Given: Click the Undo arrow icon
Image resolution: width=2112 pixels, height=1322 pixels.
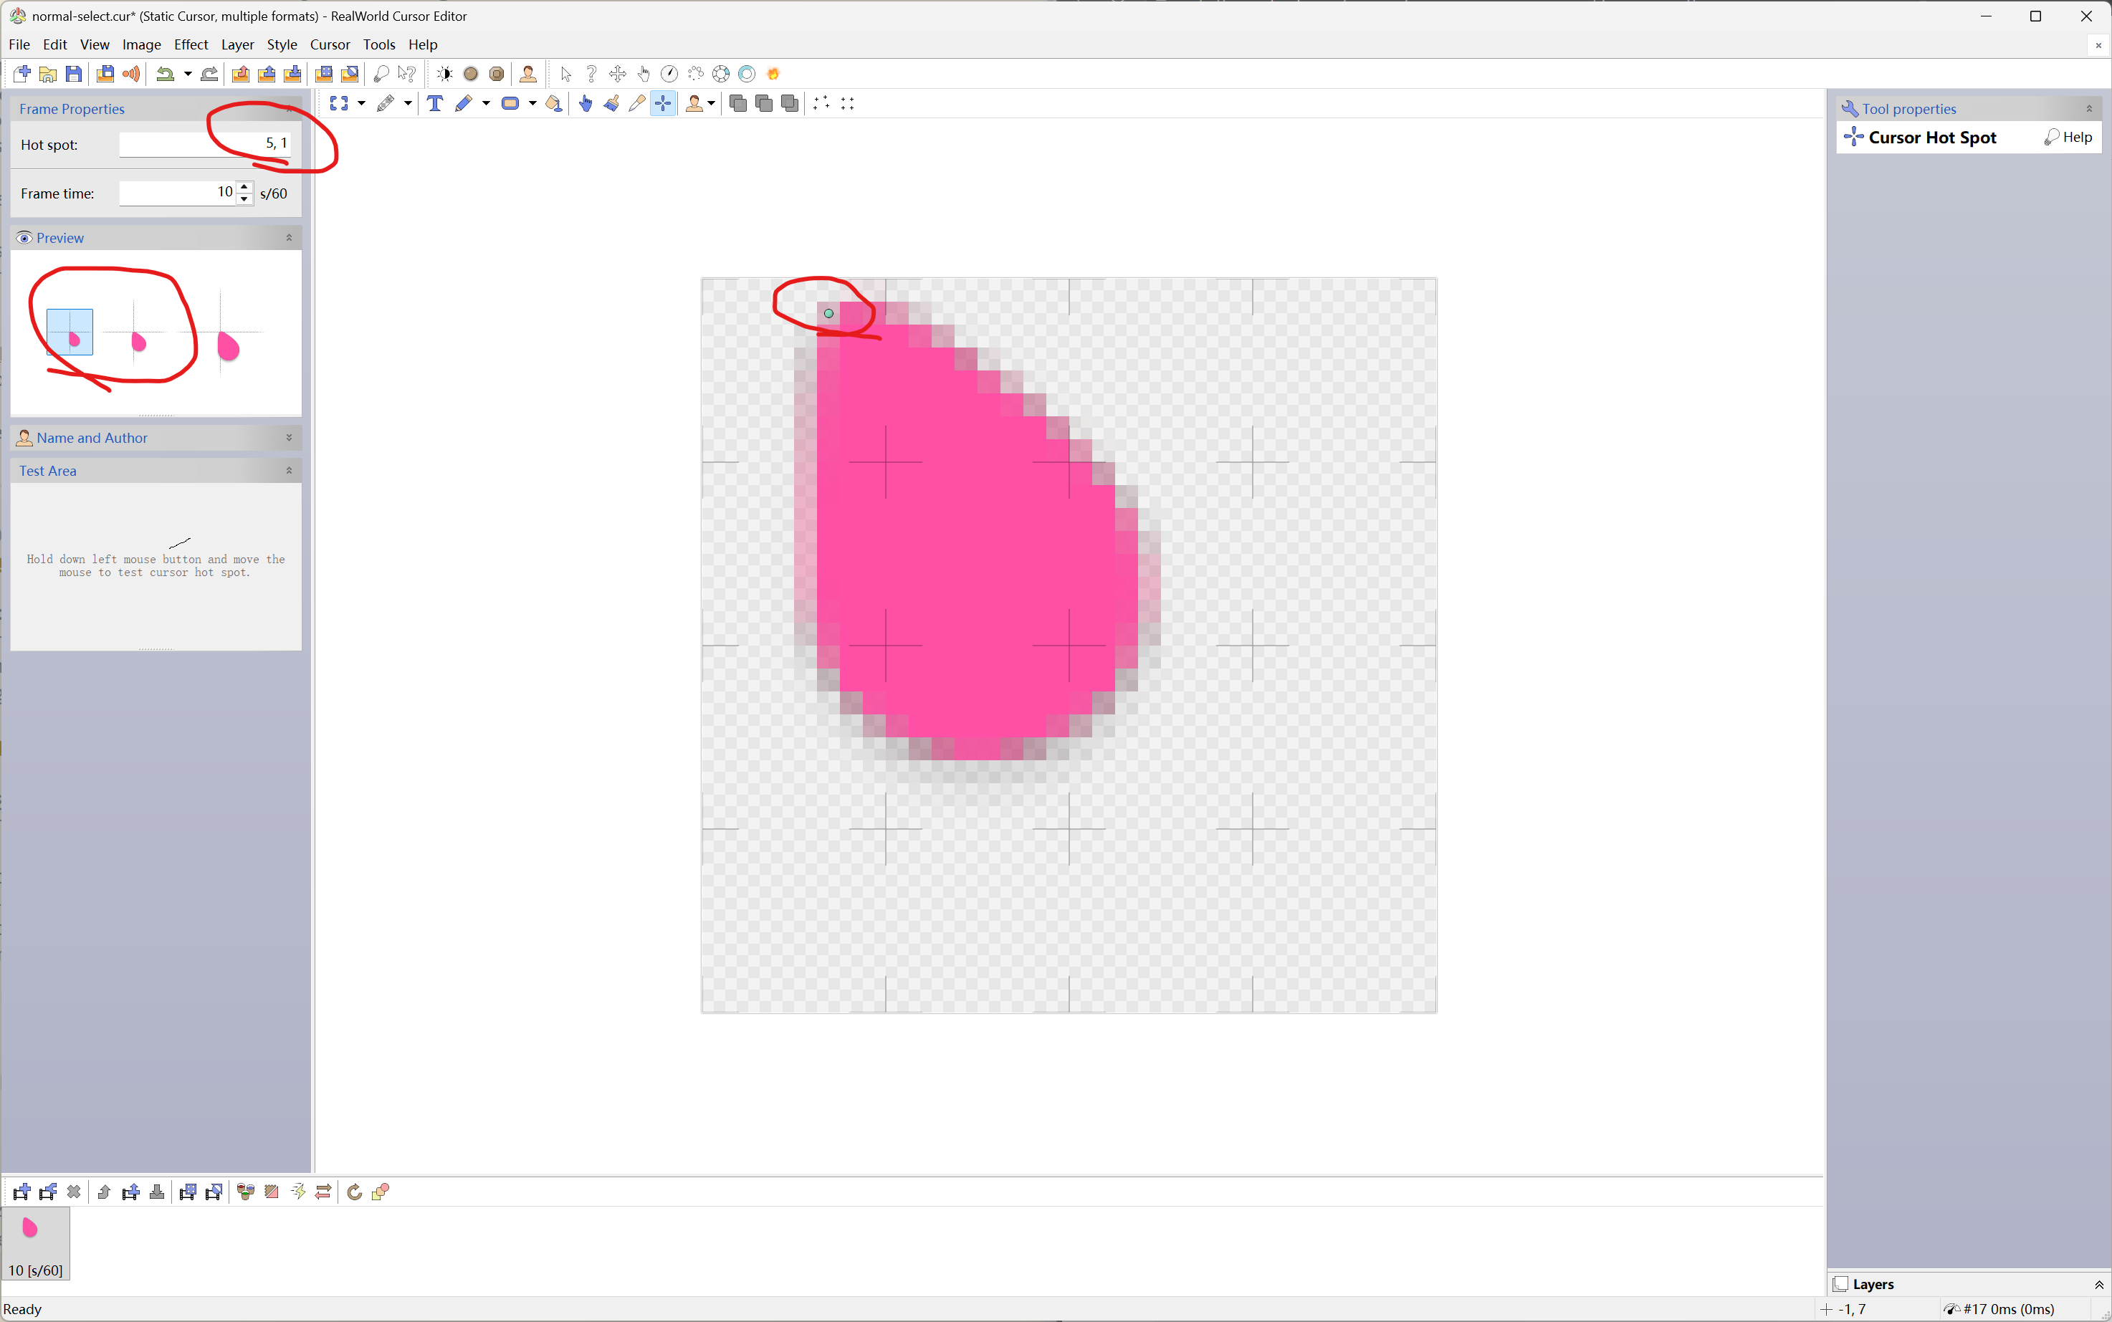Looking at the screenshot, I should pos(164,73).
